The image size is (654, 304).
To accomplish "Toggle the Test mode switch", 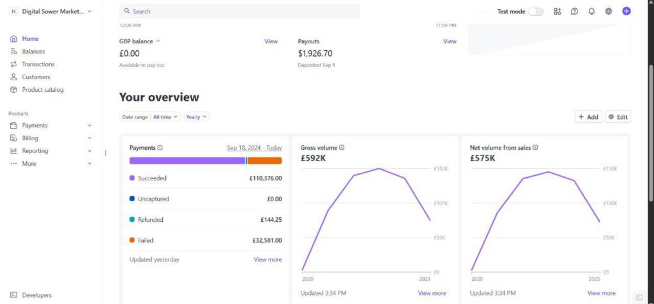I will 535,11.
